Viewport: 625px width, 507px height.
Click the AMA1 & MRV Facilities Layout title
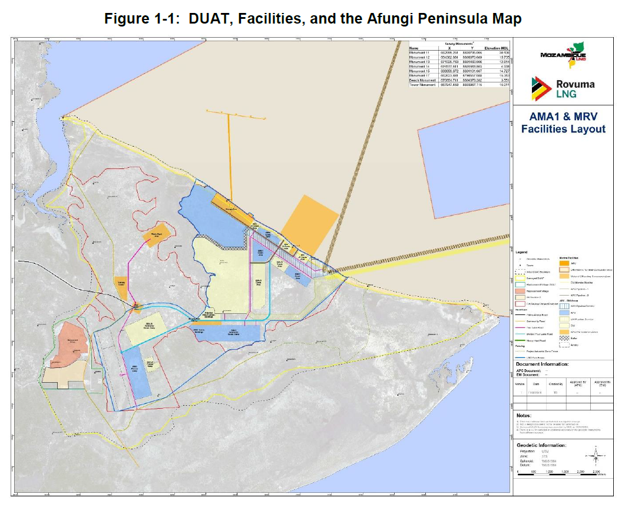(x=563, y=124)
